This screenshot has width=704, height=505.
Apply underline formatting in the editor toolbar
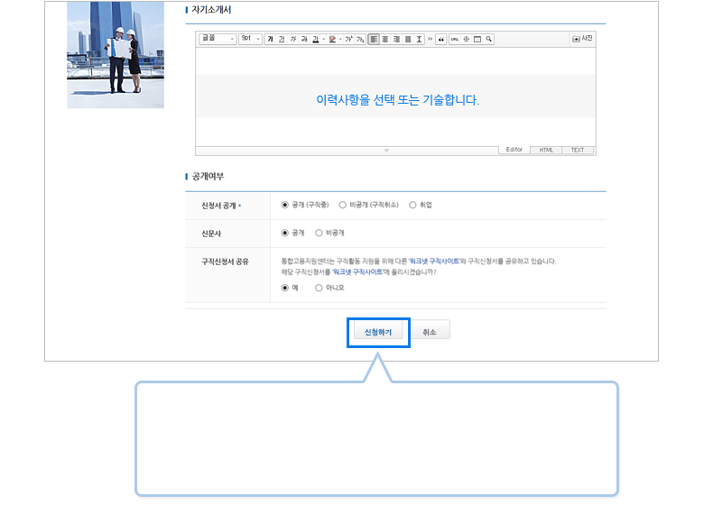coord(281,40)
